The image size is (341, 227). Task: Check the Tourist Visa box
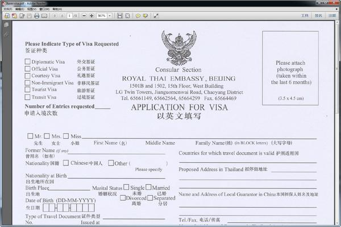(28, 89)
